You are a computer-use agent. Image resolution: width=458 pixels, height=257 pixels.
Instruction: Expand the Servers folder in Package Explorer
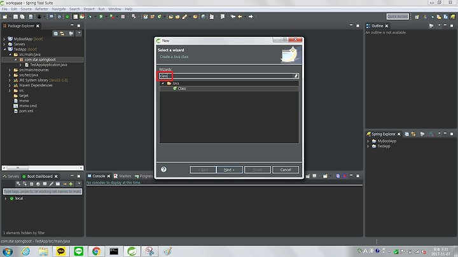(4, 44)
